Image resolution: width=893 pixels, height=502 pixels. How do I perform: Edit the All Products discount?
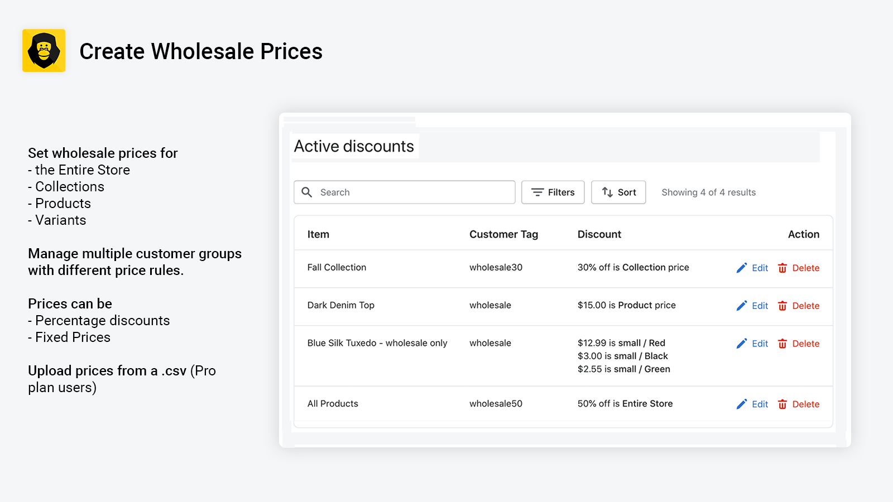pyautogui.click(x=759, y=404)
